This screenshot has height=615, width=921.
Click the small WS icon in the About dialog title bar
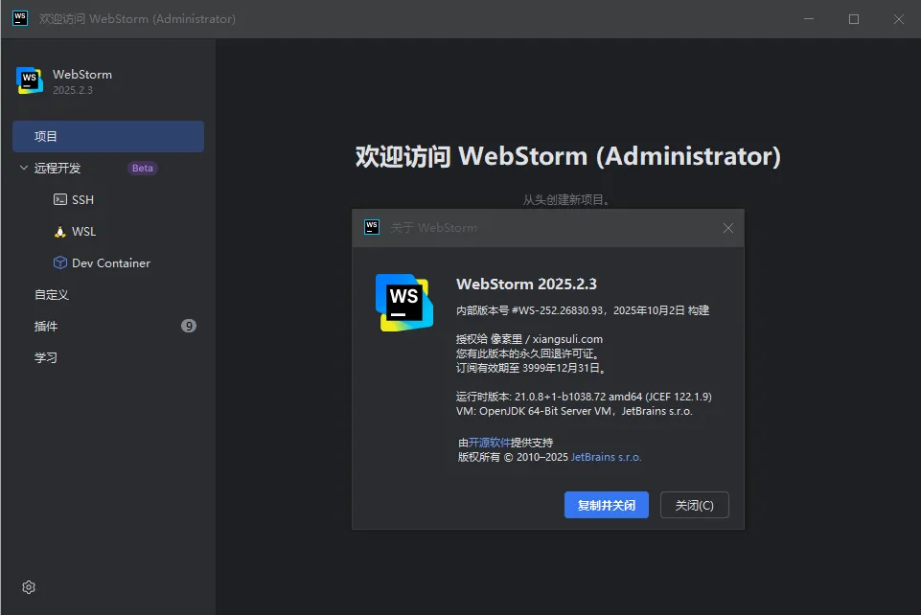coord(372,227)
